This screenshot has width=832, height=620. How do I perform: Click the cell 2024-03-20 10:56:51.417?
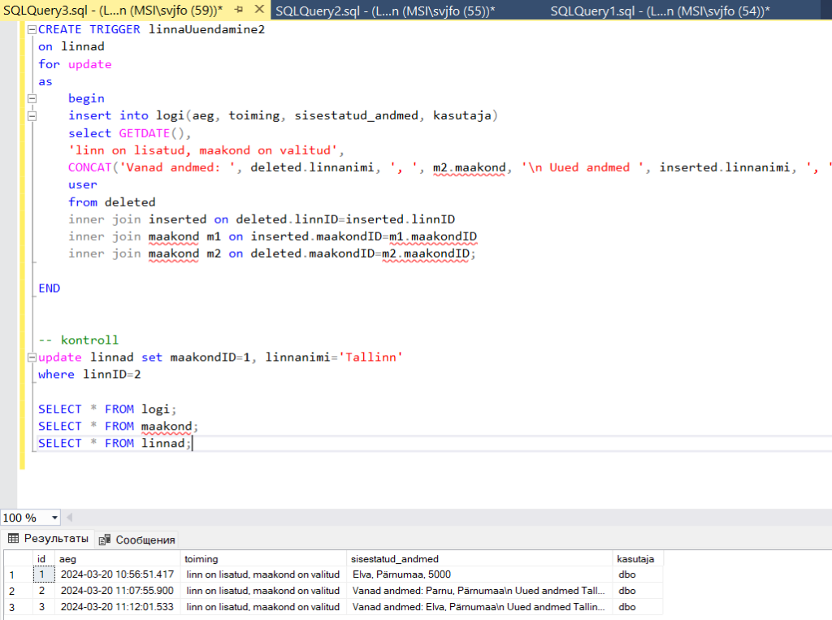pos(118,574)
